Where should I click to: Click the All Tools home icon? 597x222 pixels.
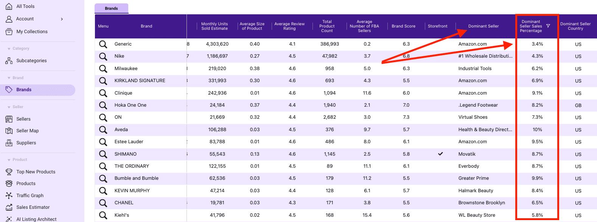[9, 6]
